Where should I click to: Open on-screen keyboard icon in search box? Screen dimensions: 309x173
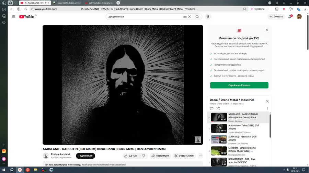point(185,17)
